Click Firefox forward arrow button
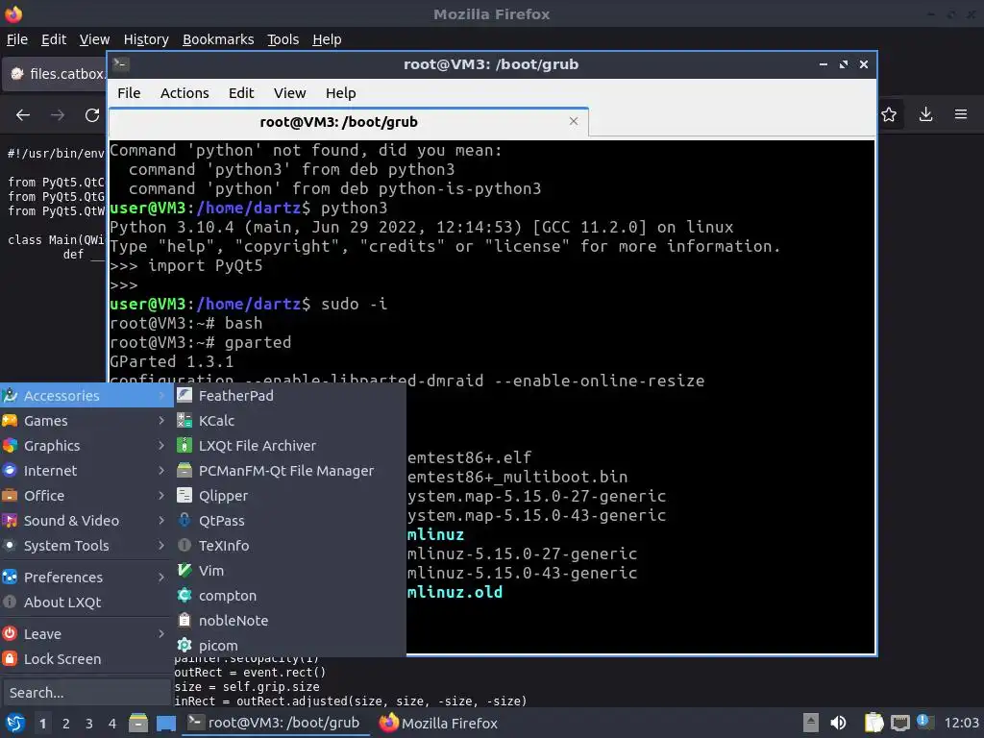The image size is (984, 738). click(x=58, y=115)
